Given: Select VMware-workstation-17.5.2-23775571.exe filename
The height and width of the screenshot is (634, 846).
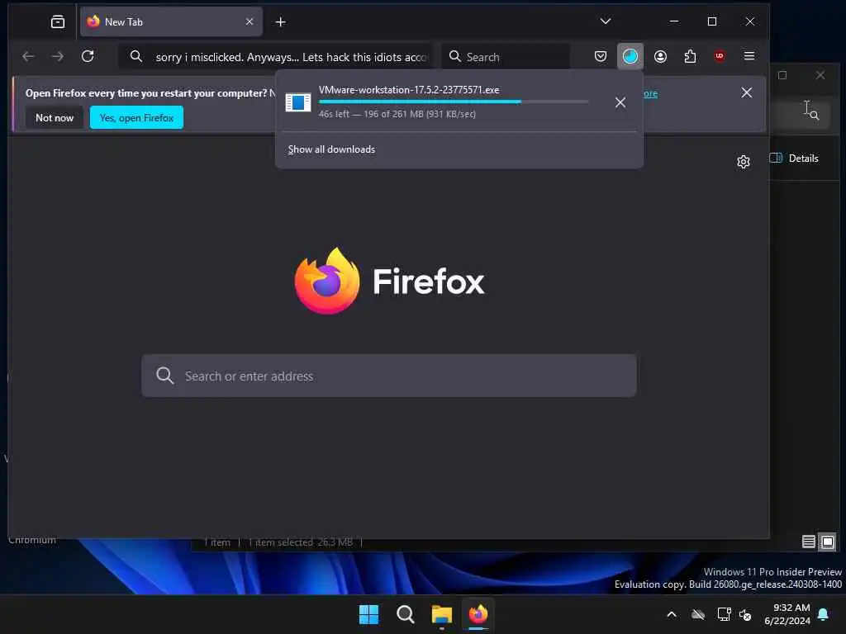Looking at the screenshot, I should pyautogui.click(x=409, y=90).
